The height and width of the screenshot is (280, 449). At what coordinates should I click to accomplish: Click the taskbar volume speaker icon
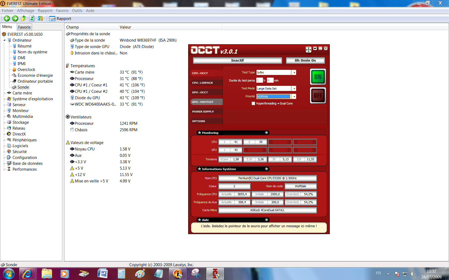(x=413, y=274)
